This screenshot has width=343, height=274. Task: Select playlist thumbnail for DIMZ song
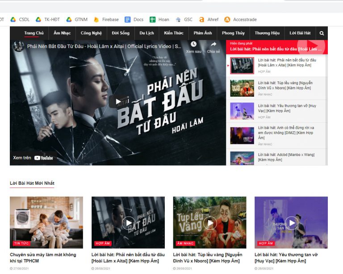tap(242, 136)
